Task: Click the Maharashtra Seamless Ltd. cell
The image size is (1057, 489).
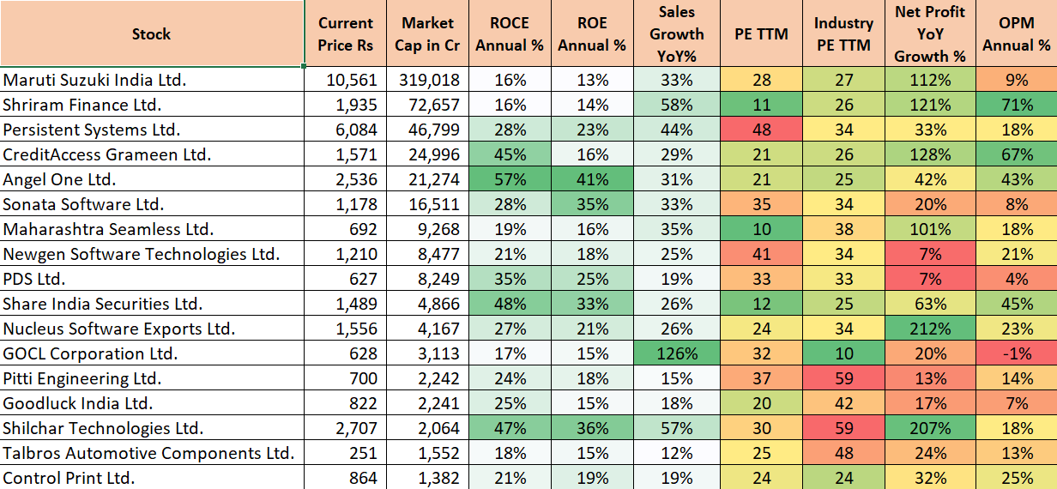Action: pyautogui.click(x=153, y=230)
